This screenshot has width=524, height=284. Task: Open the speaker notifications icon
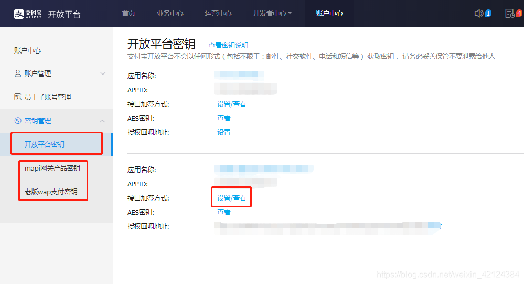coord(478,13)
